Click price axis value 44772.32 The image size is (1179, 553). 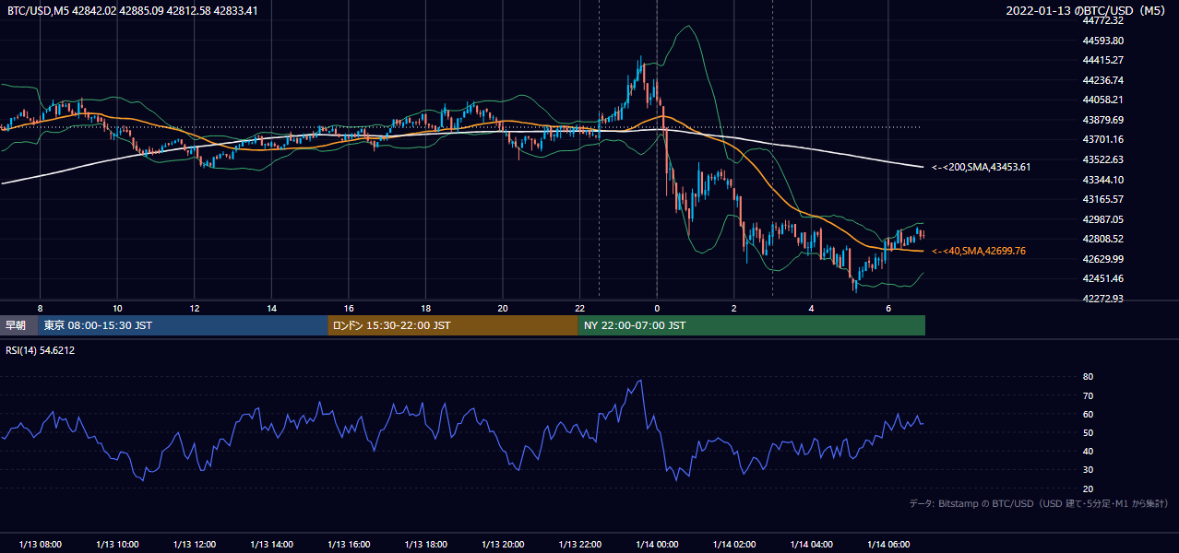pos(1102,20)
